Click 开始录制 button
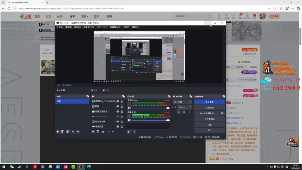 coord(210,108)
